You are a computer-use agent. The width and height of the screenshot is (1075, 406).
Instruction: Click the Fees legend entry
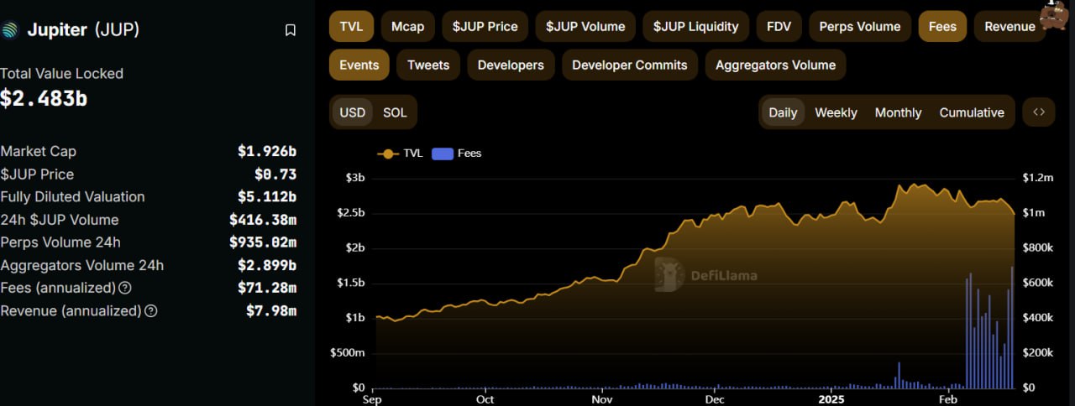(x=457, y=154)
